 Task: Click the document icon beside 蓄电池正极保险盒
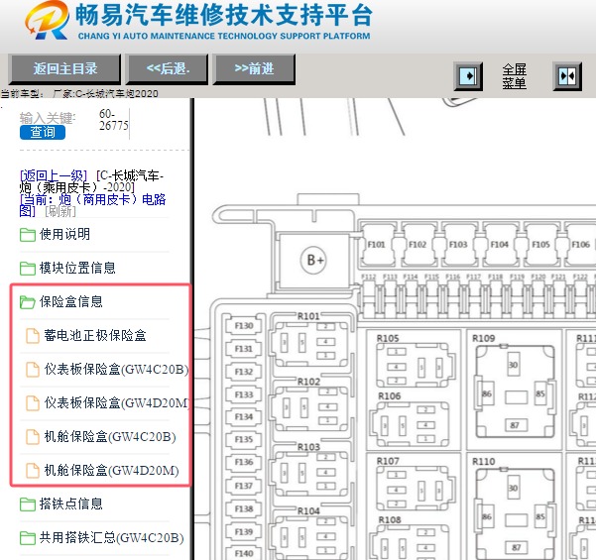pos(33,336)
